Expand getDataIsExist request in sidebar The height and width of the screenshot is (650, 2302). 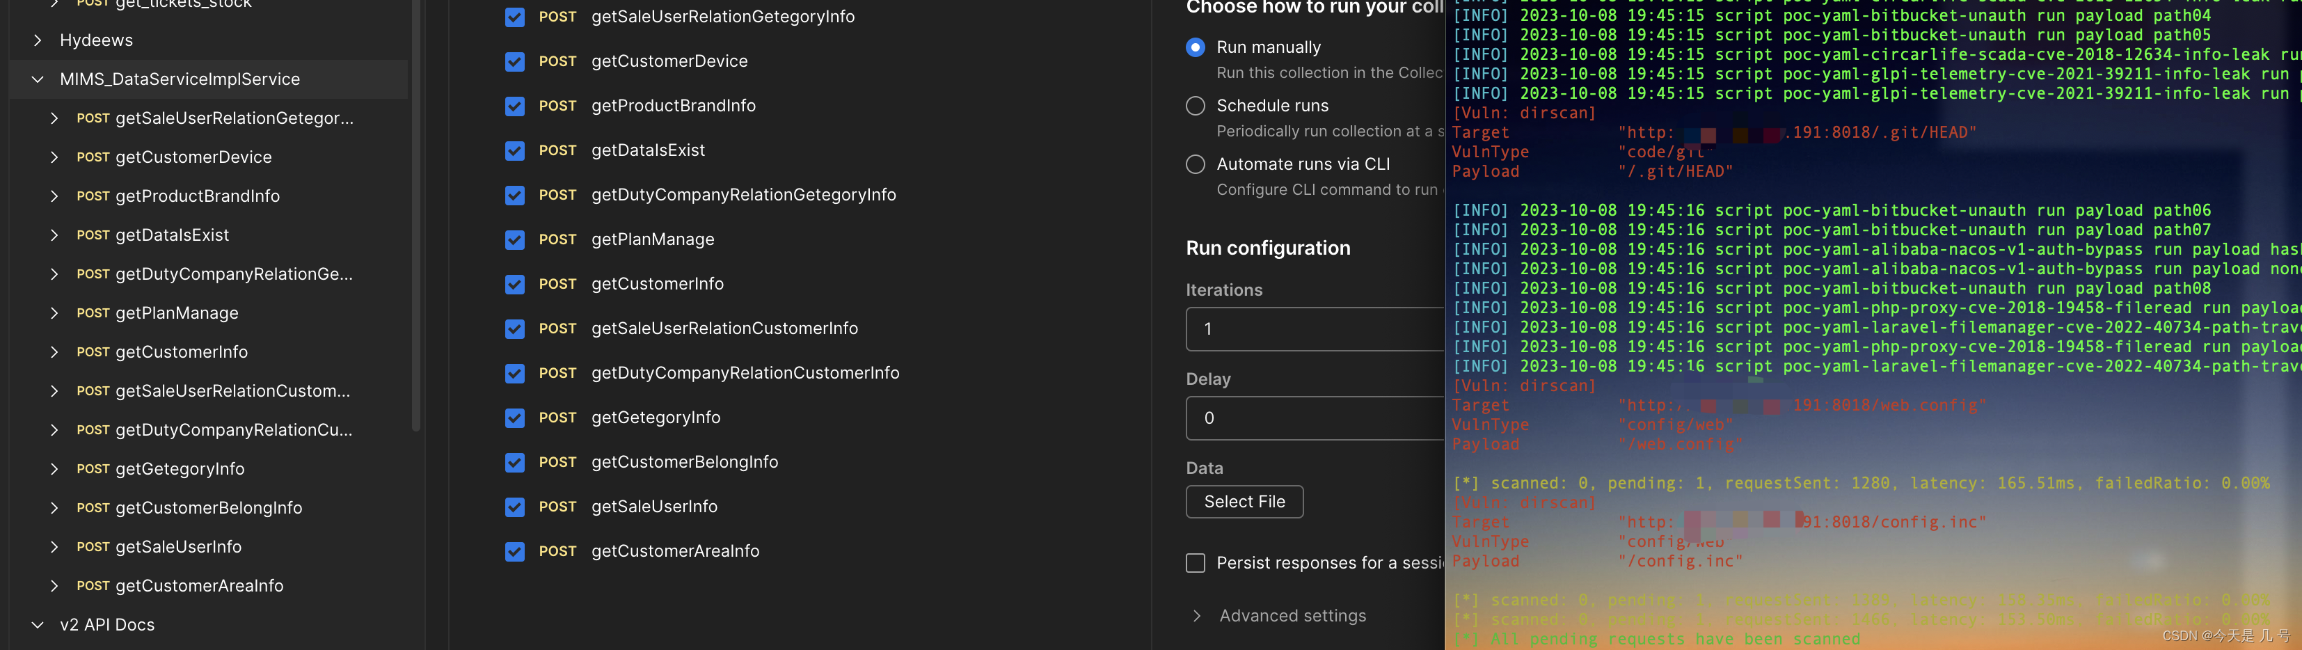(x=54, y=235)
